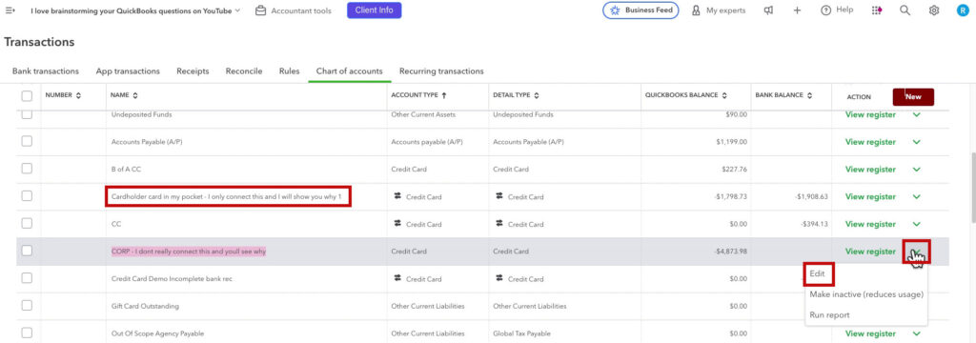Image resolution: width=976 pixels, height=343 pixels.
Task: Click the Client Info button
Action: (x=374, y=10)
